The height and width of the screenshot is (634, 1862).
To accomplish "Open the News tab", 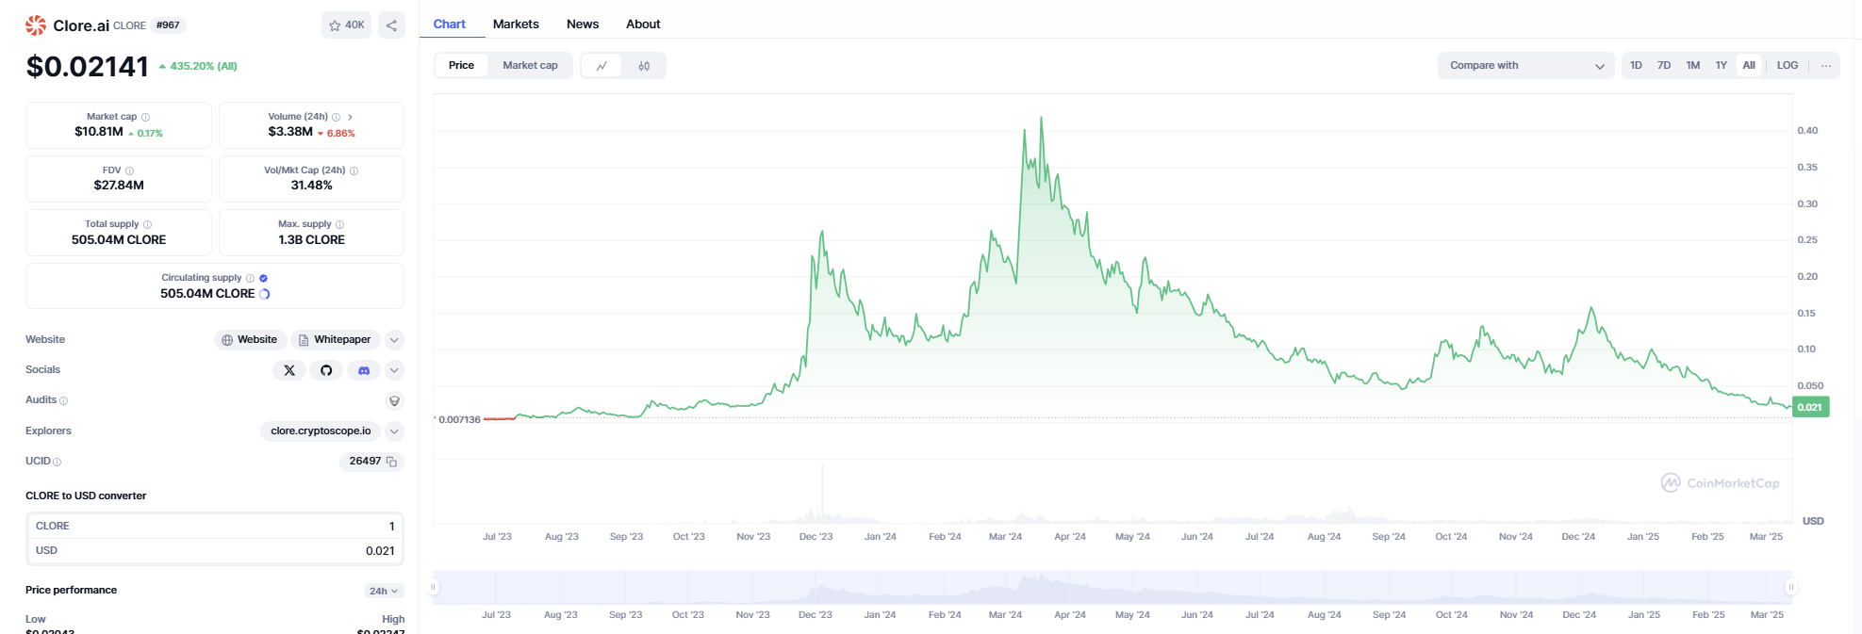I will pyautogui.click(x=583, y=24).
